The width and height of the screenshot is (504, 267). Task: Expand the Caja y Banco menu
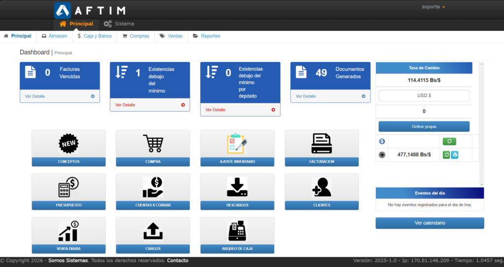pos(94,36)
